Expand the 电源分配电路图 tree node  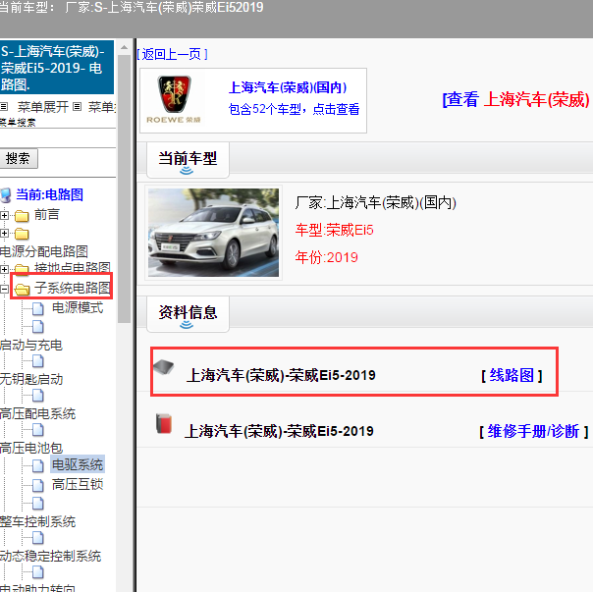[4, 233]
